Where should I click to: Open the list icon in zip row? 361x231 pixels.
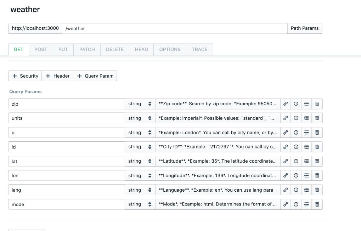306,104
